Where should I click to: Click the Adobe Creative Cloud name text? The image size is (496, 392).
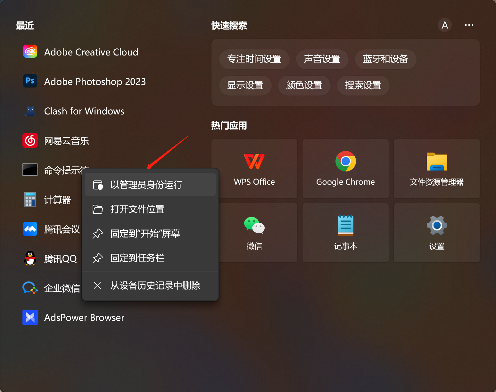[91, 52]
